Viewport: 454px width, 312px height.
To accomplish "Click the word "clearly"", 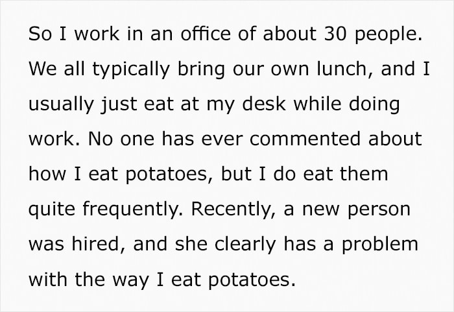I will click(245, 245).
